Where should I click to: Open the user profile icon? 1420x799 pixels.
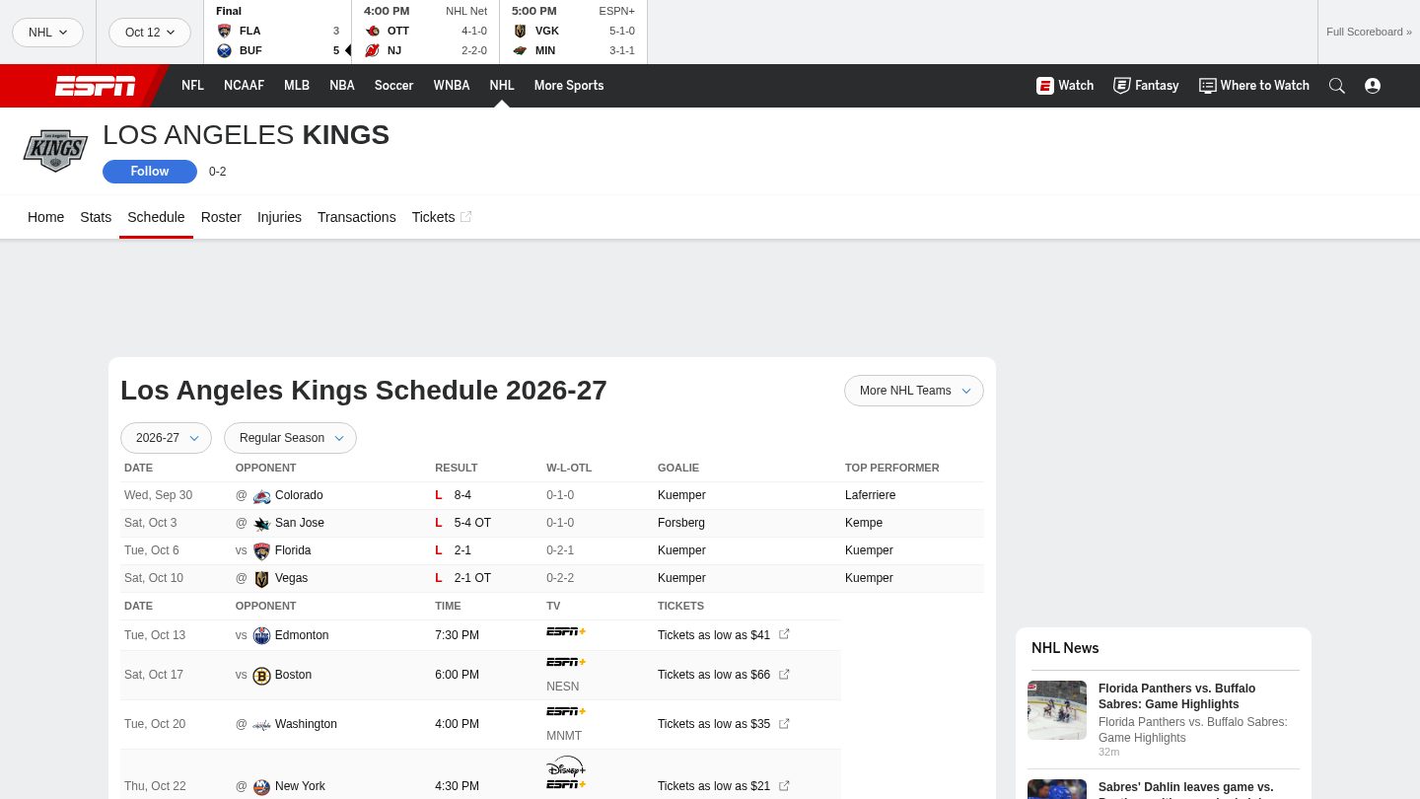click(1373, 86)
